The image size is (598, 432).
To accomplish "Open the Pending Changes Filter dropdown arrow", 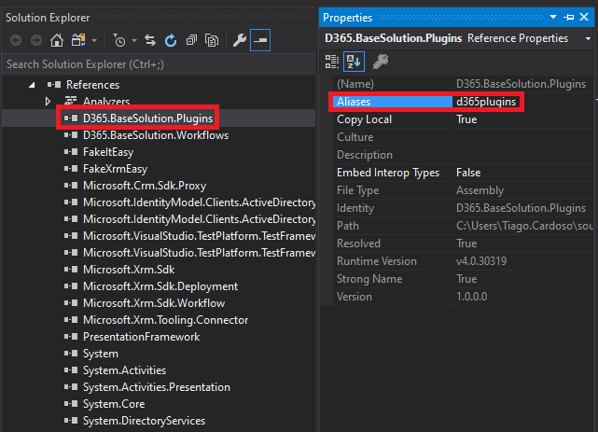I will 135,41.
